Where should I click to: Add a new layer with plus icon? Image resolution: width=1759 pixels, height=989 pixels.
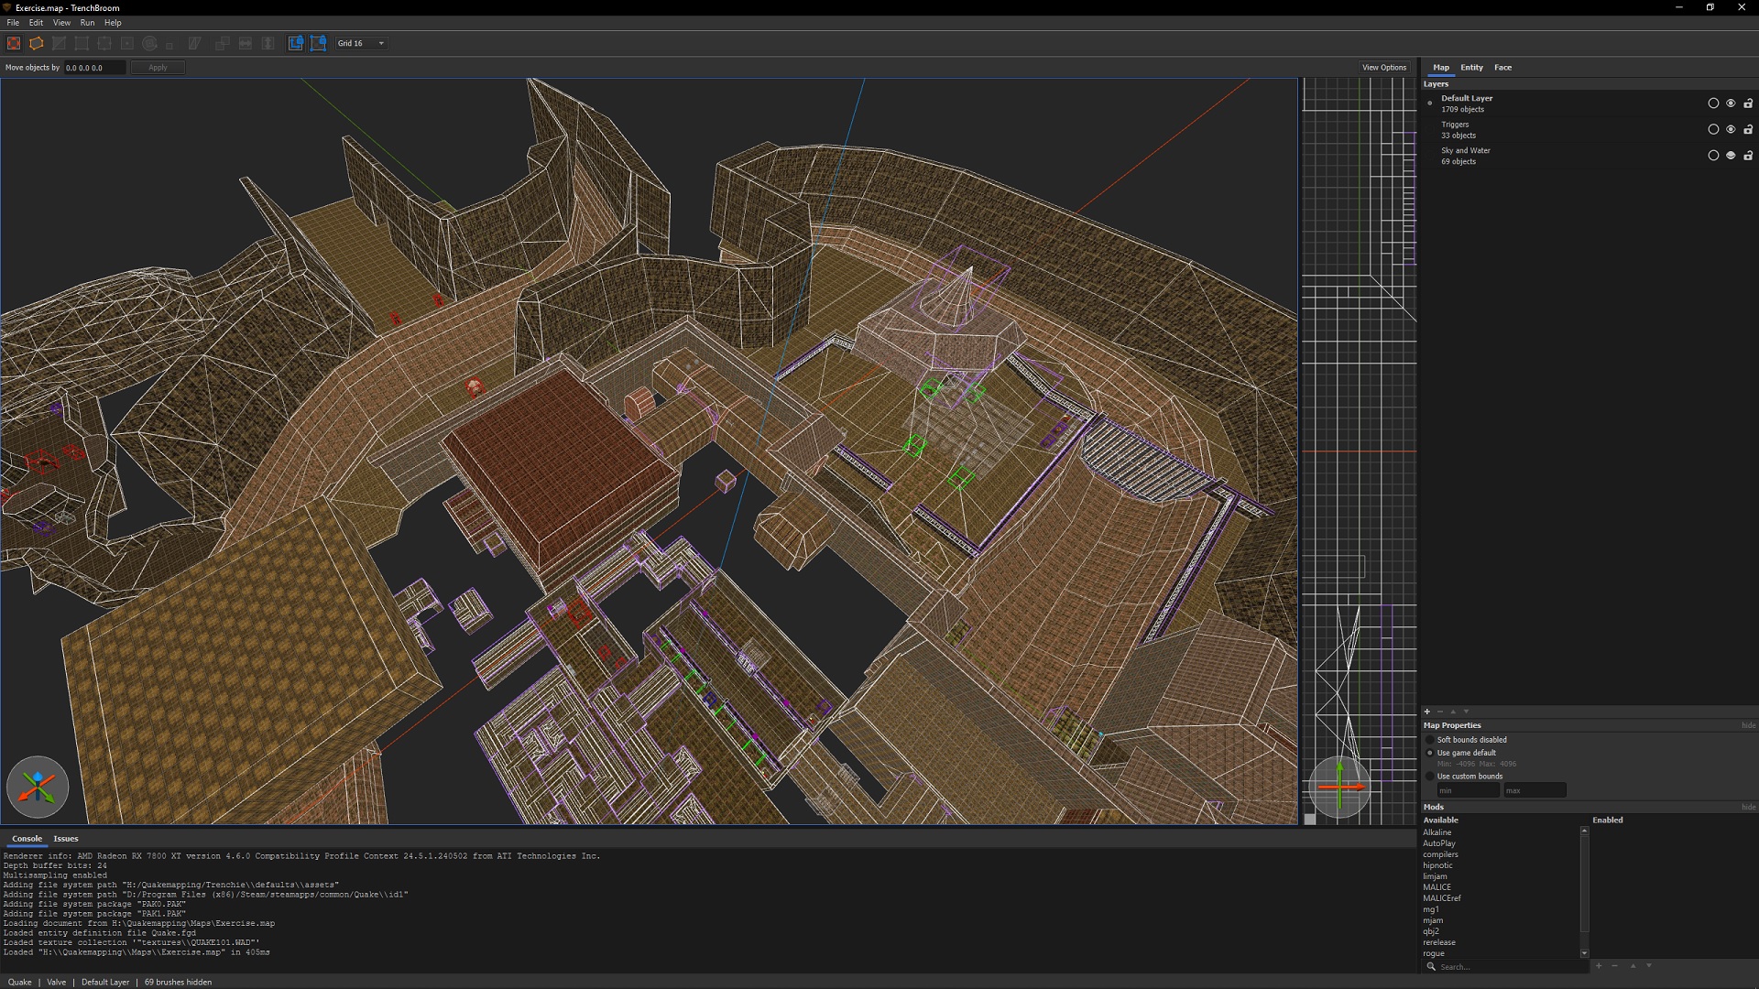click(1427, 712)
